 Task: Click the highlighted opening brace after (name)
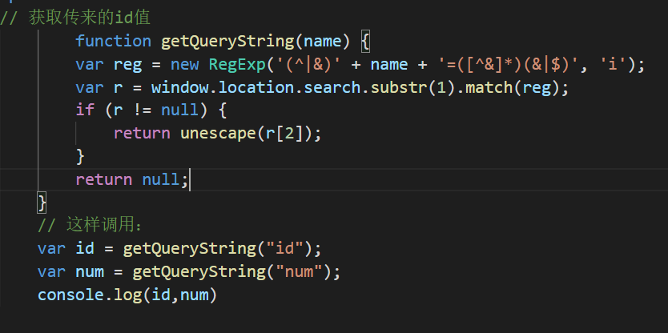365,42
